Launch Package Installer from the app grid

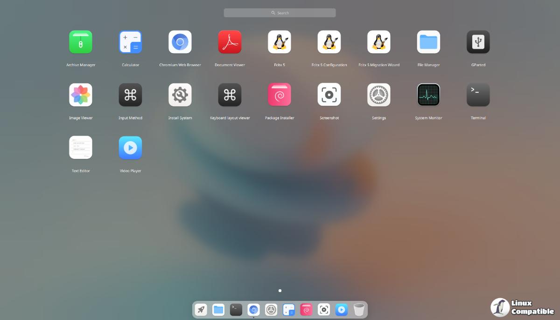280,95
